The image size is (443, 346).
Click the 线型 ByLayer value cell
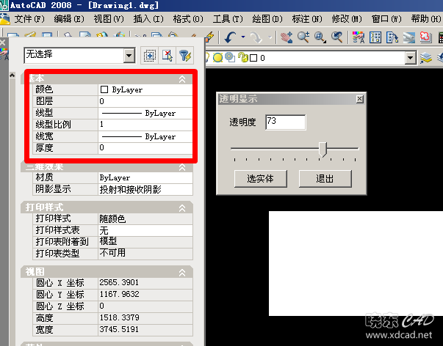click(145, 113)
